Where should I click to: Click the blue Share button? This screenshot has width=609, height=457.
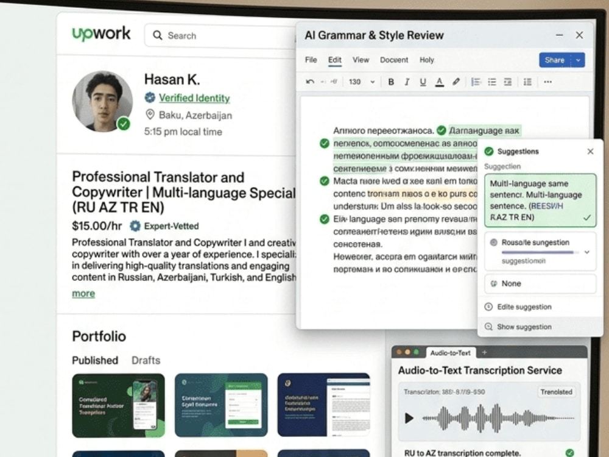tap(555, 60)
